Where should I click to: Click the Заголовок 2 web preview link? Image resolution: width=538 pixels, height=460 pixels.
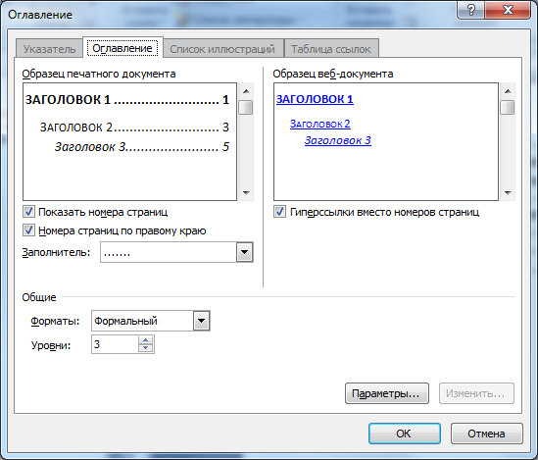(320, 124)
